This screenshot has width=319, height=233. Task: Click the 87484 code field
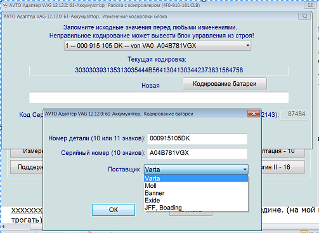click(294, 114)
